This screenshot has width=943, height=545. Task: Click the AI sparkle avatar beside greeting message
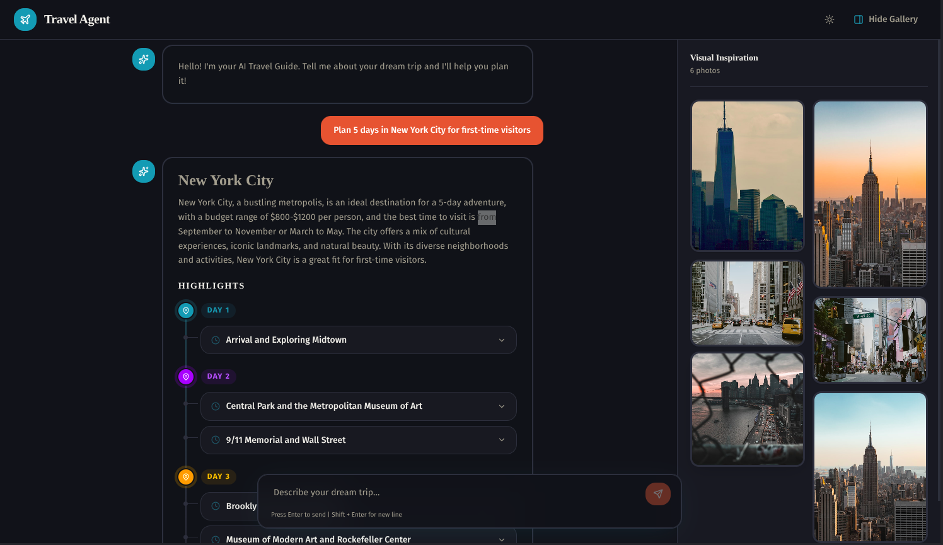pos(144,59)
